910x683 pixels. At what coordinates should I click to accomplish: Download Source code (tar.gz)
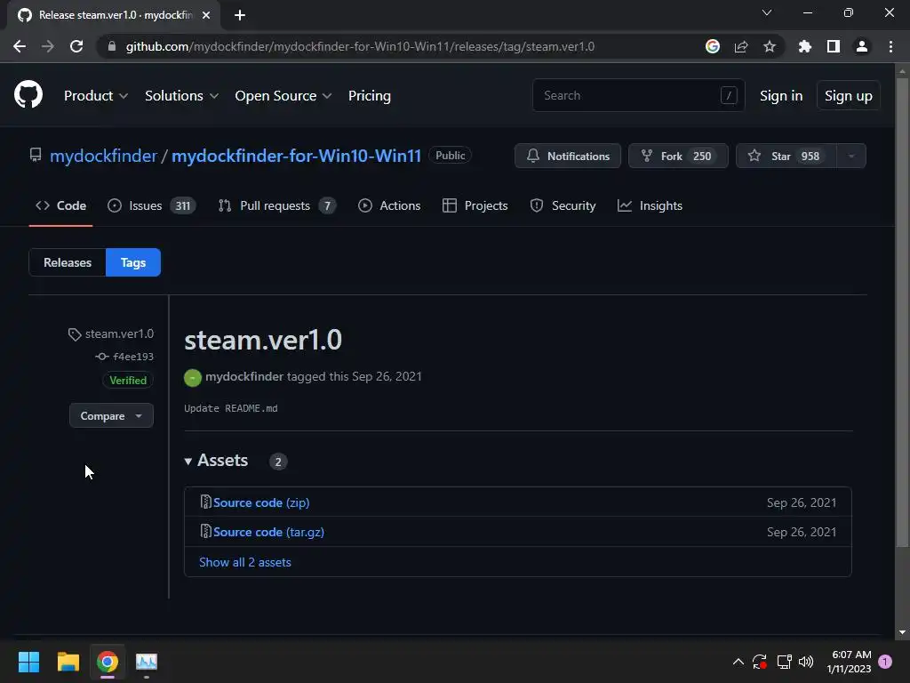pyautogui.click(x=268, y=532)
